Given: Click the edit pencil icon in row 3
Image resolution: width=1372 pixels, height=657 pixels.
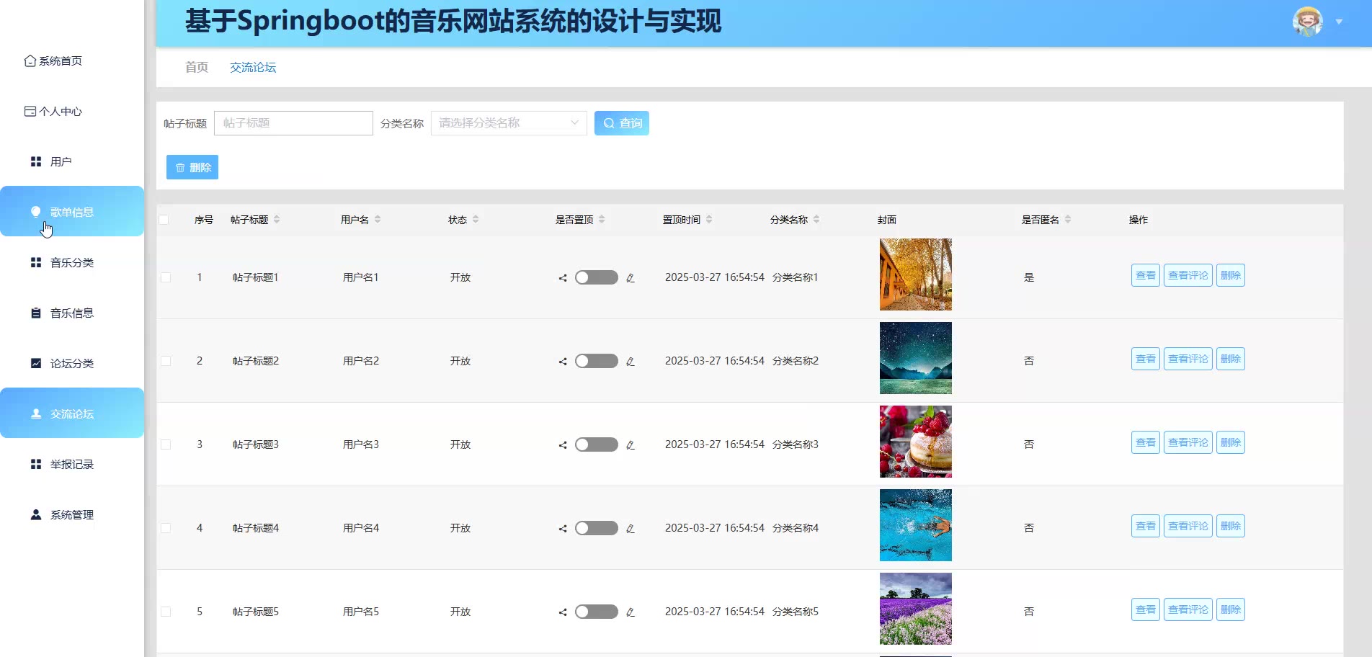Looking at the screenshot, I should point(631,445).
